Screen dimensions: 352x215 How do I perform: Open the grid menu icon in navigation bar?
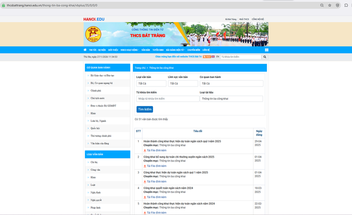267,50
